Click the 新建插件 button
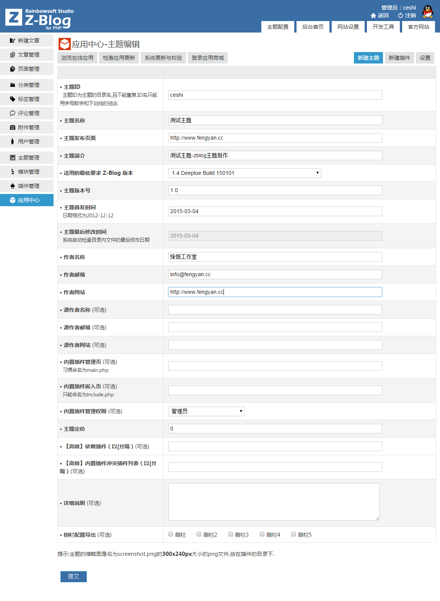Viewport: 440px width, 601px height. tap(399, 58)
